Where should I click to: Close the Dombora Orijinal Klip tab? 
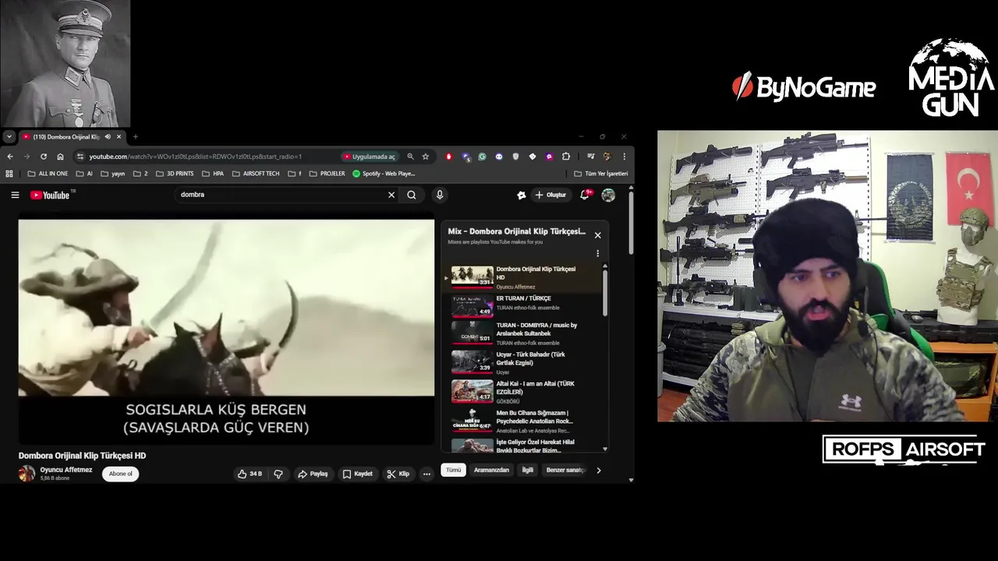[119, 136]
